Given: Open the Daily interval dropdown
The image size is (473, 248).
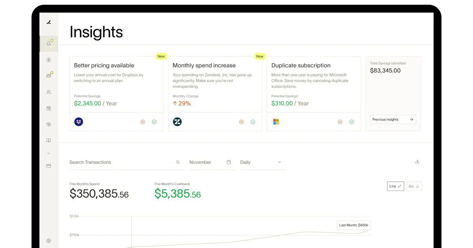Looking at the screenshot, I should point(263,162).
